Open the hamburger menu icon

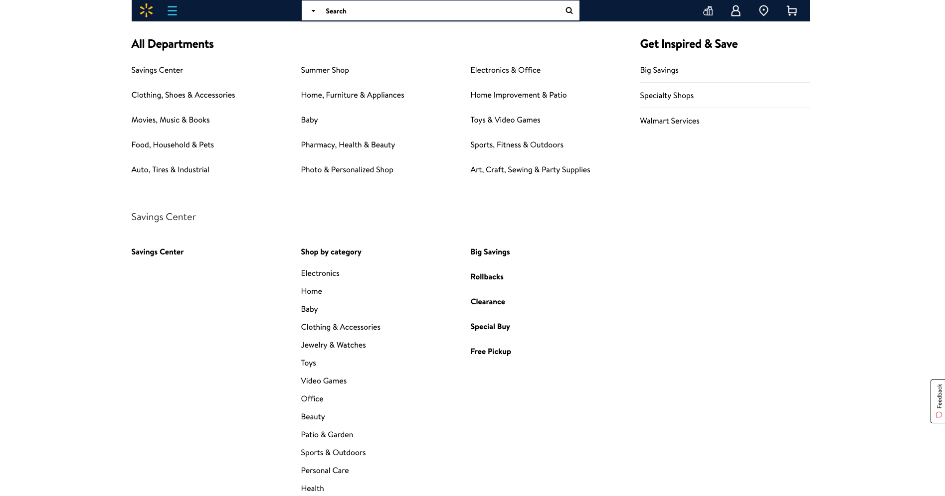point(172,10)
